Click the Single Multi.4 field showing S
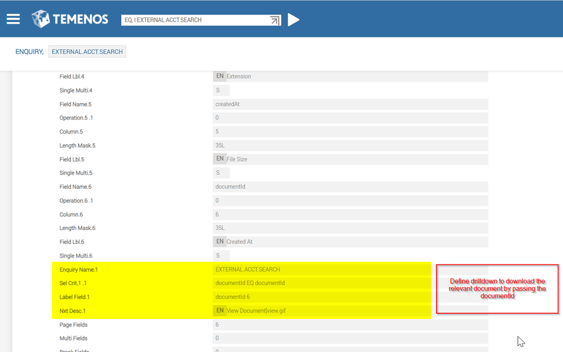 [x=221, y=90]
